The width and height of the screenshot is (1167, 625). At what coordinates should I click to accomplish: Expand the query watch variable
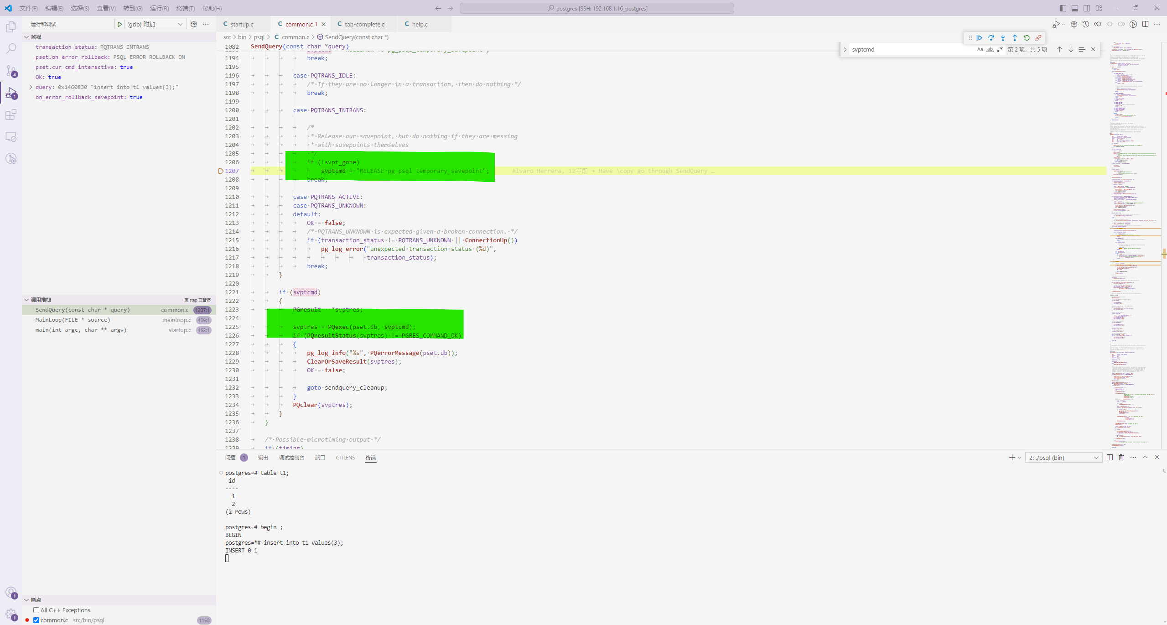[31, 87]
